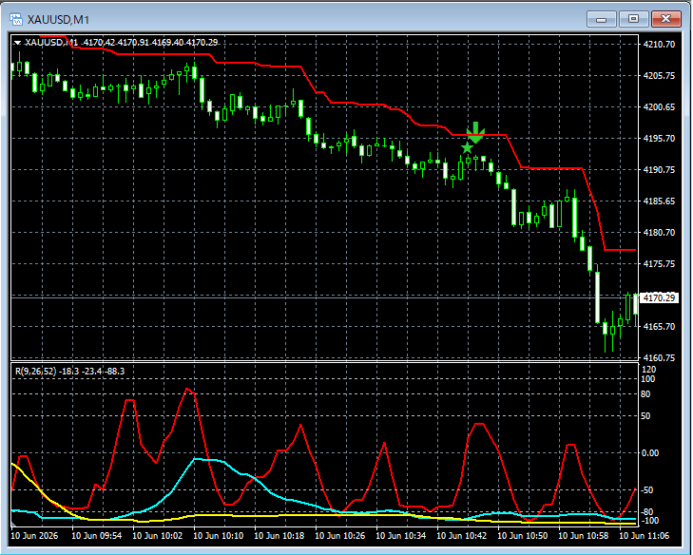The image size is (693, 555).
Task: Minimize the XAUUSD,M1 chart window
Action: point(601,19)
